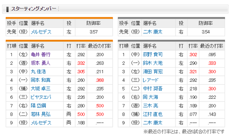This screenshot has width=230, height=140.
Task: Click the (遊) position of 三木 亮
Action: [135, 106]
